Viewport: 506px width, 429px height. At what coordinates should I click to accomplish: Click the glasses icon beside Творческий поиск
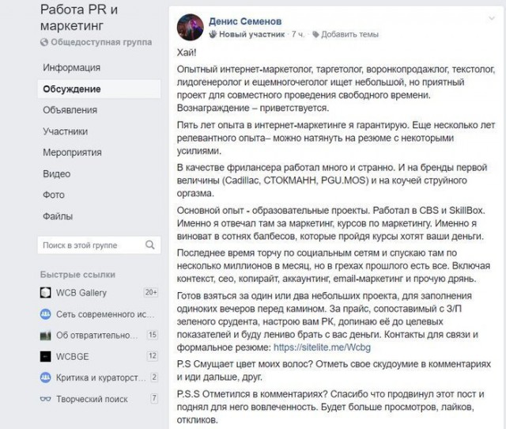tap(46, 399)
